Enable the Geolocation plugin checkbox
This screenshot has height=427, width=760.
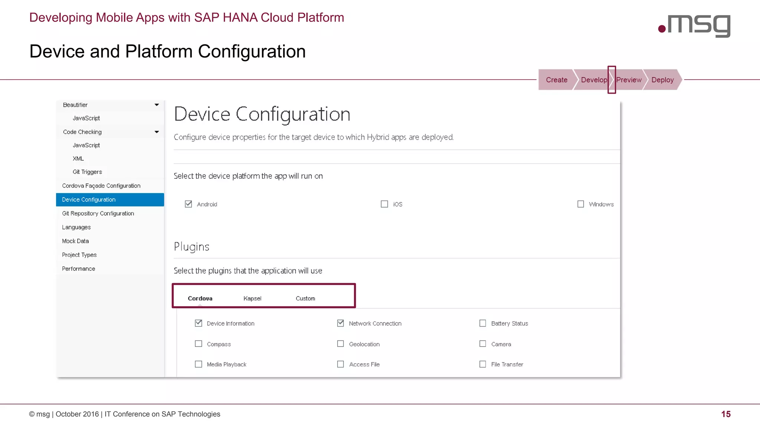click(x=341, y=344)
